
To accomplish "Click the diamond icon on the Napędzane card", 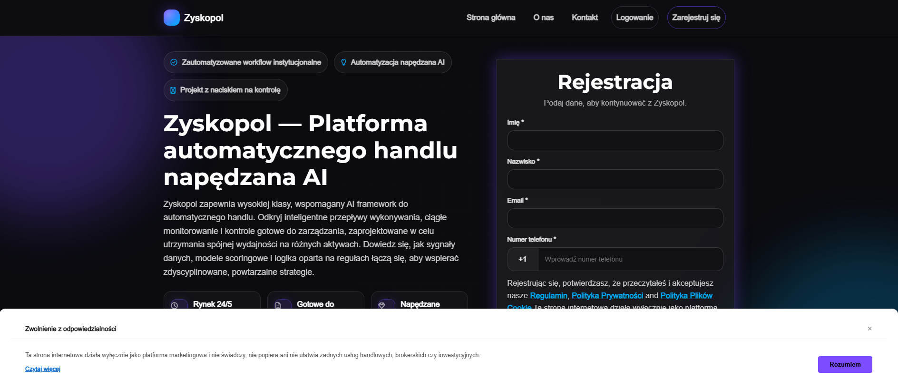I will click(x=381, y=305).
